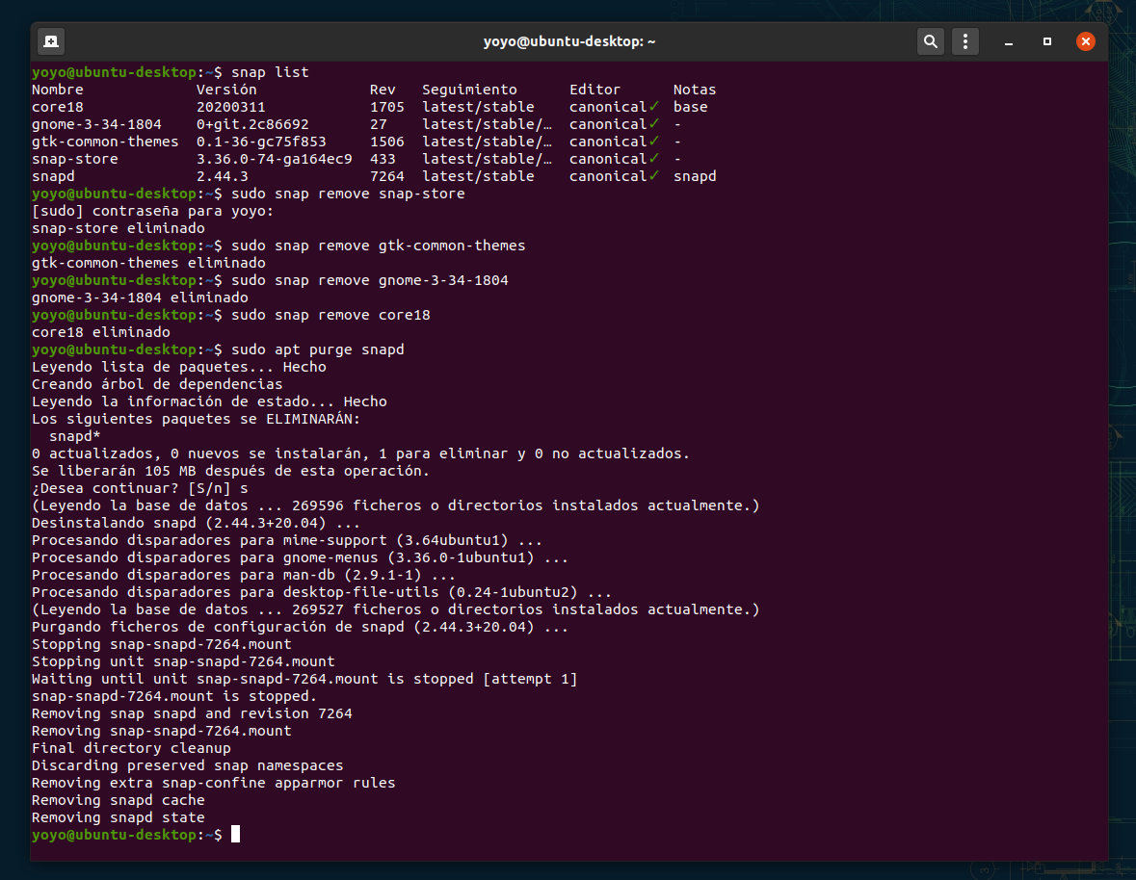Viewport: 1136px width, 880px height.
Task: Close the terminal window
Action: pos(1085,41)
